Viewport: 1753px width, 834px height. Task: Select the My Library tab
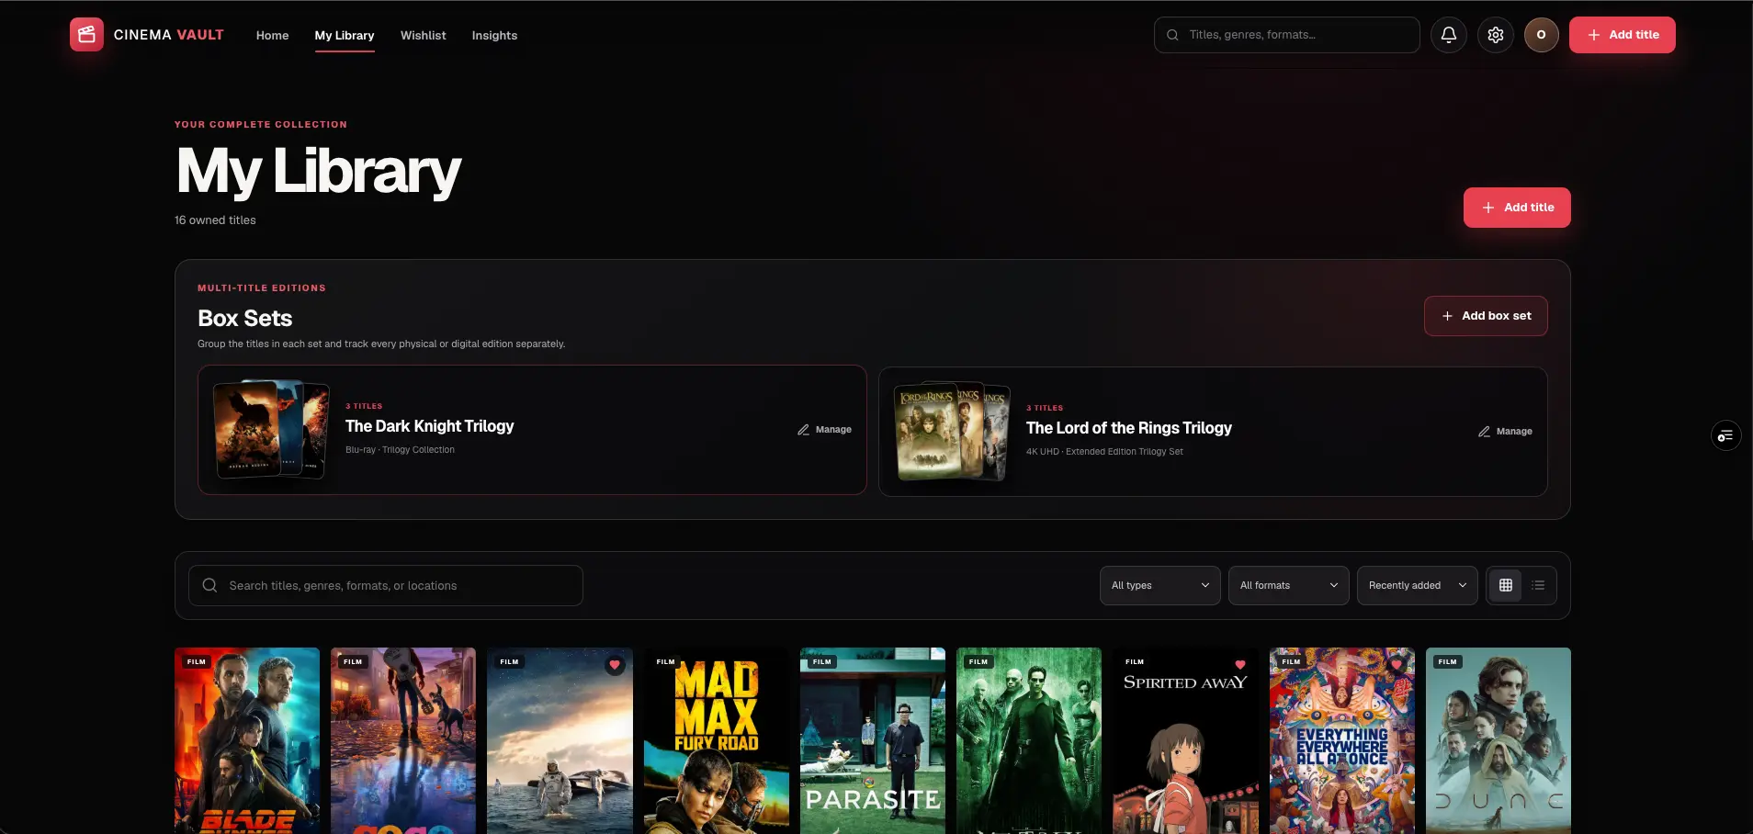click(345, 35)
